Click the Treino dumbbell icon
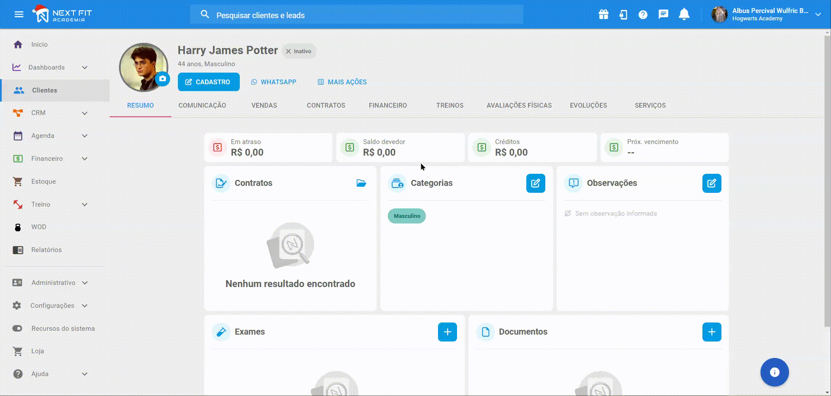The width and height of the screenshot is (831, 396). 18,204
